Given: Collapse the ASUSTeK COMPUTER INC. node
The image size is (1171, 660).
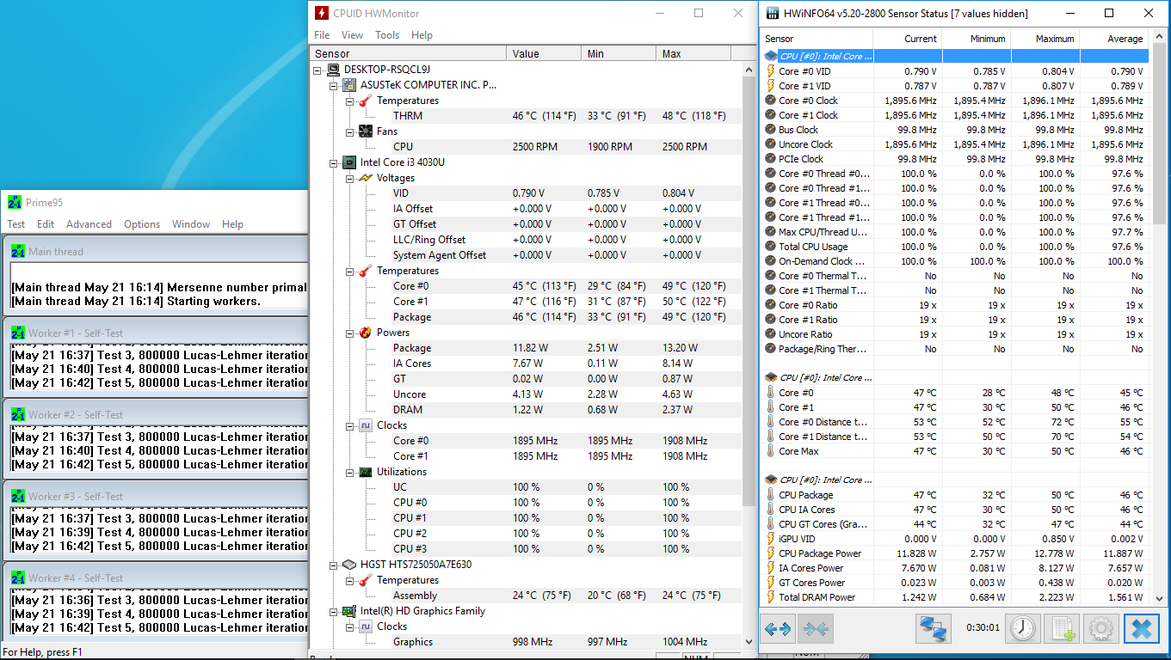Looking at the screenshot, I should pyautogui.click(x=333, y=85).
